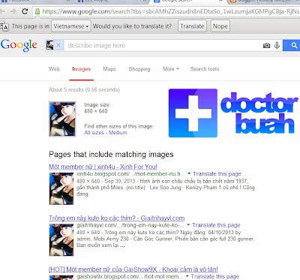Open the thumbnail of the xinh4u result
The image size is (300, 280).
(x=61, y=189)
